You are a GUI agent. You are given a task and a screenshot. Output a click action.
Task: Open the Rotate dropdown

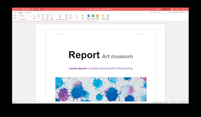[x=71, y=19]
